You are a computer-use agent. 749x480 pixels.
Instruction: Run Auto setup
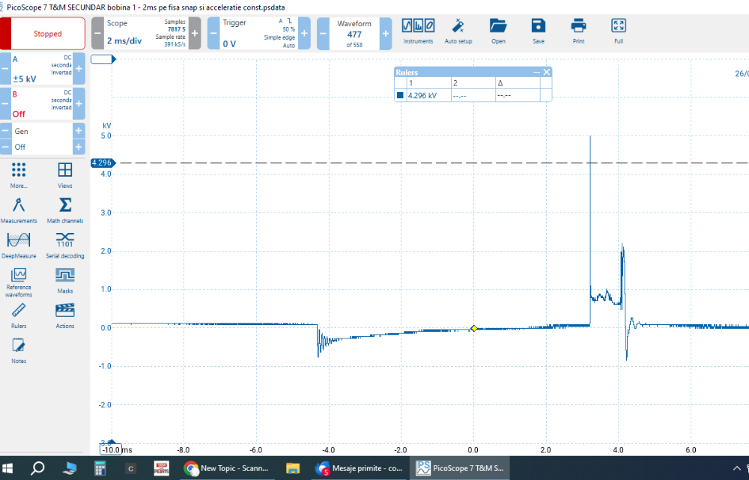tap(458, 30)
